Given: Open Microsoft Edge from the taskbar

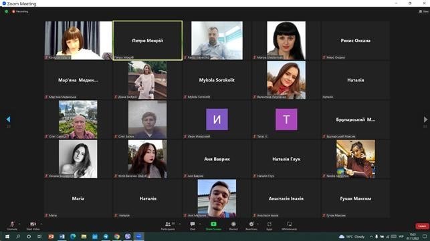Looking at the screenshot, I should tap(73, 236).
